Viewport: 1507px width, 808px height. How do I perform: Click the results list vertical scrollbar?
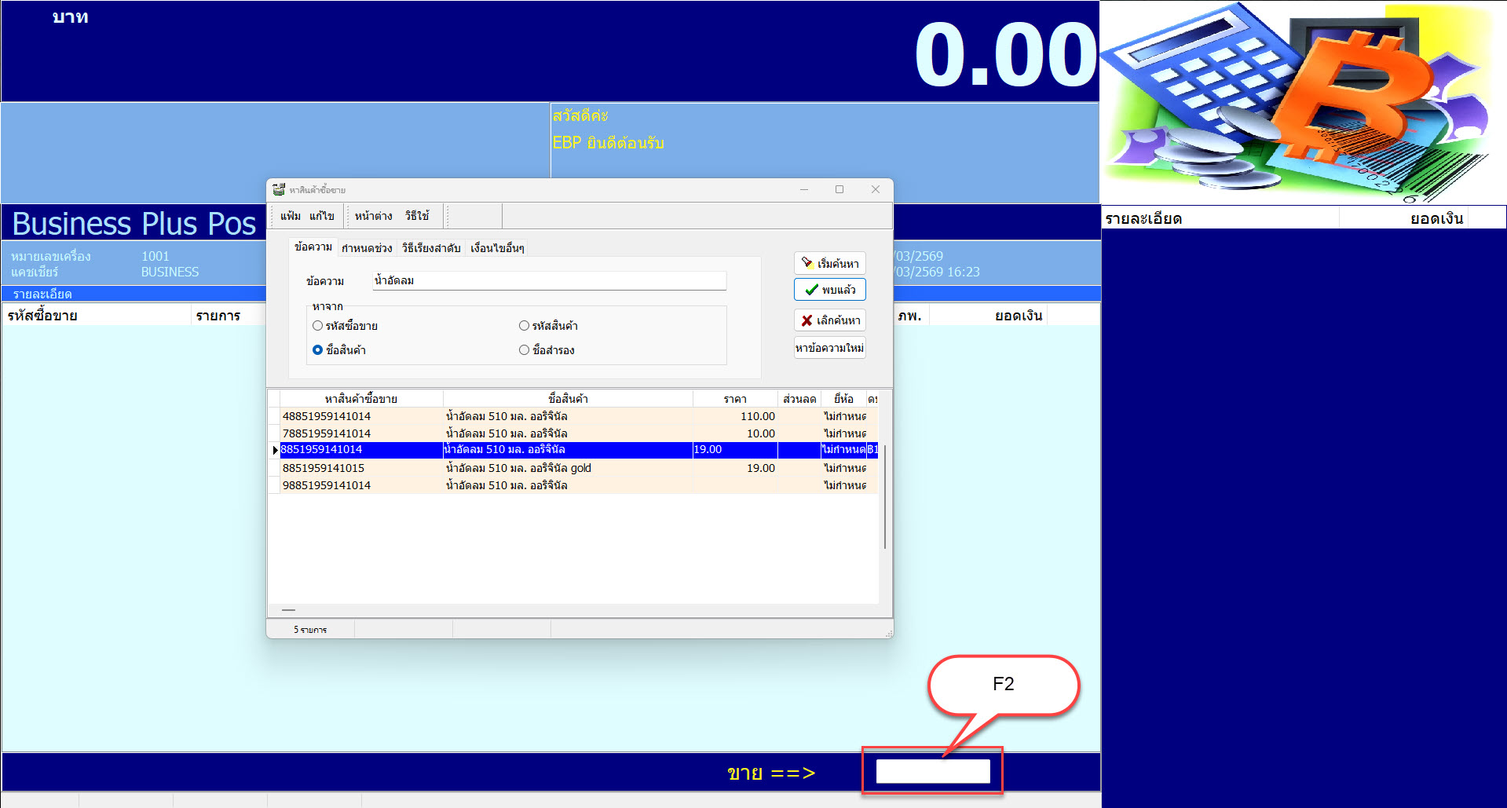[885, 496]
